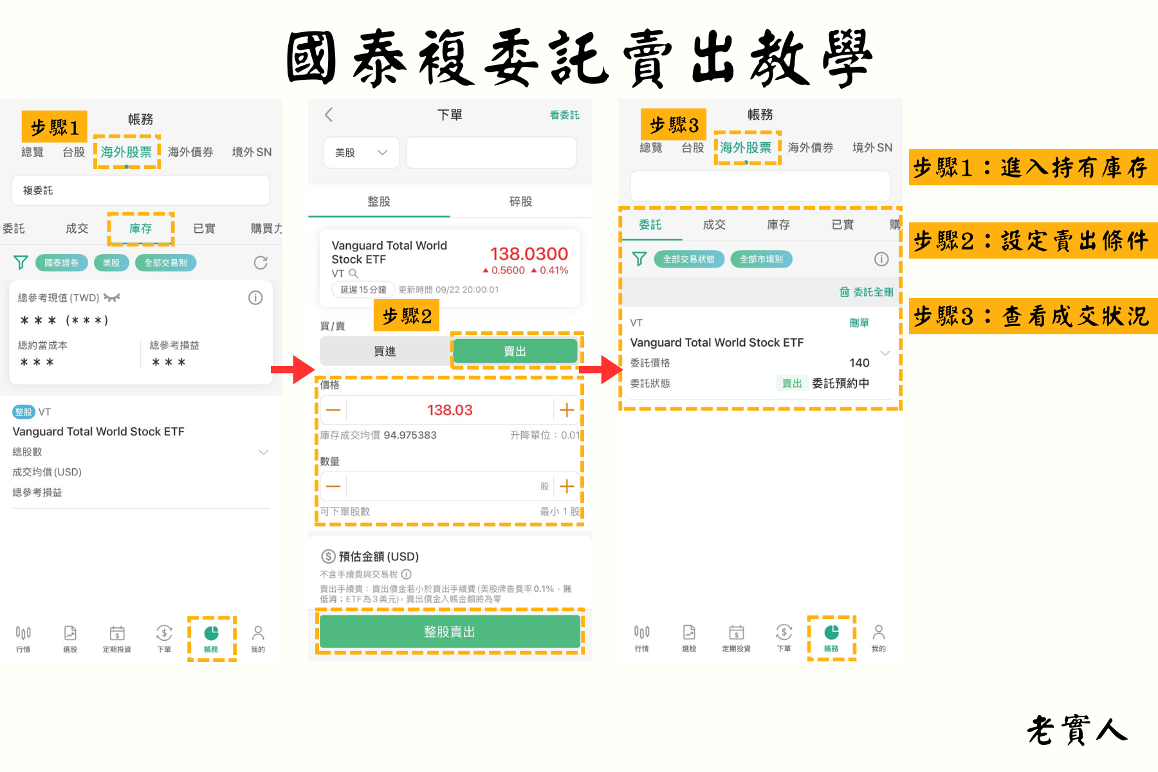Image resolution: width=1158 pixels, height=772 pixels.
Task: Click the search magnifier next to VT
Action: 353,273
